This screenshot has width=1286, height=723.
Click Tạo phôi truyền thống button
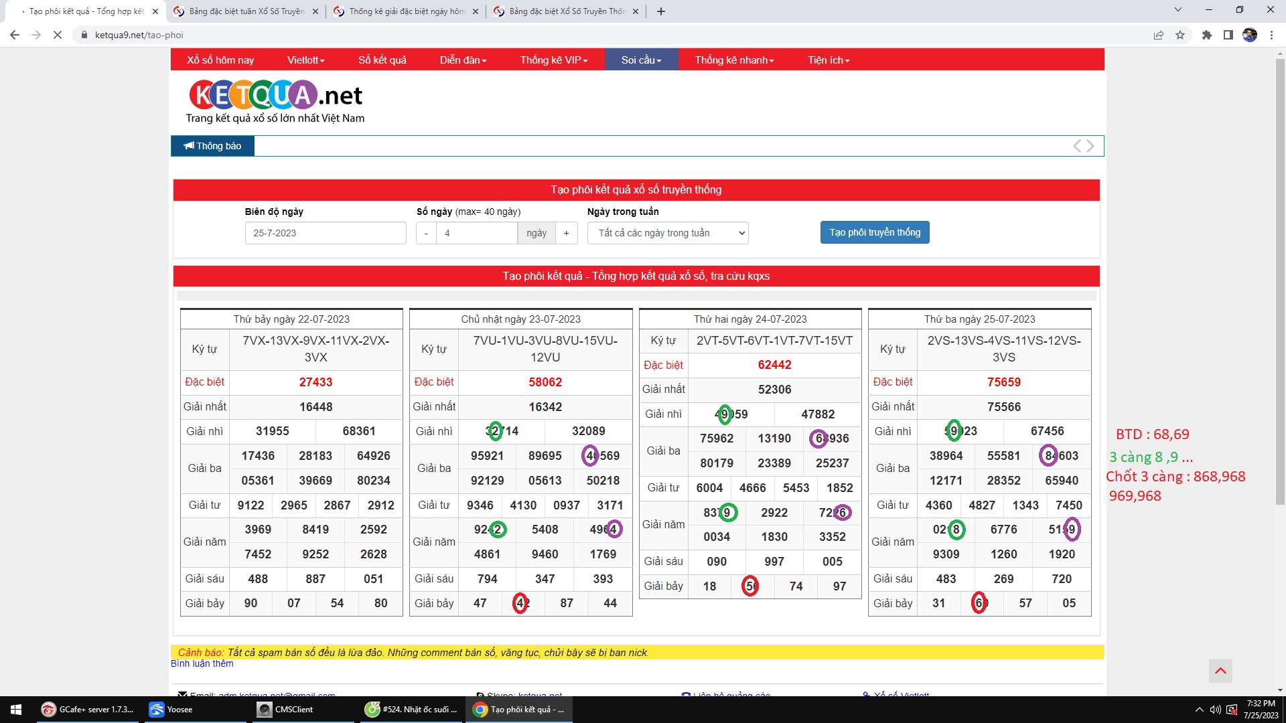point(875,232)
